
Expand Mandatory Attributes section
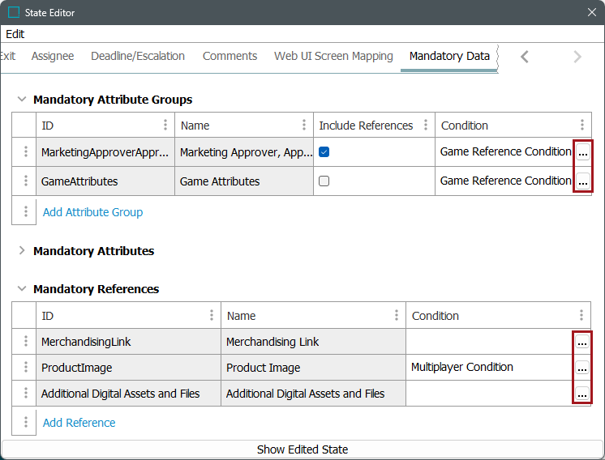(x=22, y=251)
